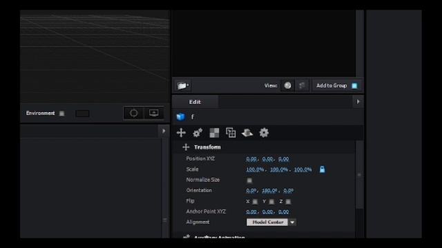Click the crosshair target viewport icon
This screenshot has width=442, height=248.
click(133, 113)
